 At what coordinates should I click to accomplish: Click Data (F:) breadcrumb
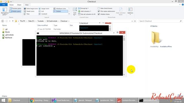[31, 21]
